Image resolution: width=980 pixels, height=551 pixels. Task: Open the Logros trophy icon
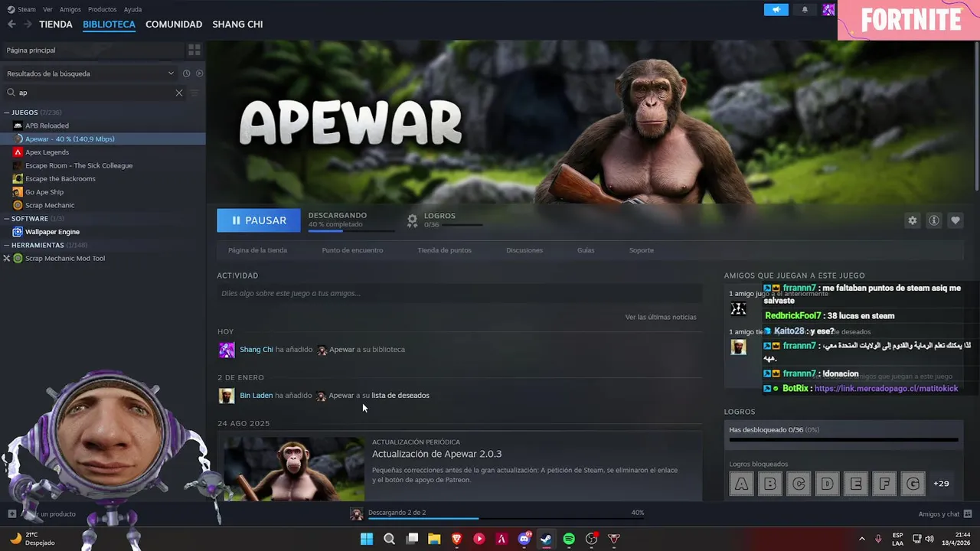412,220
